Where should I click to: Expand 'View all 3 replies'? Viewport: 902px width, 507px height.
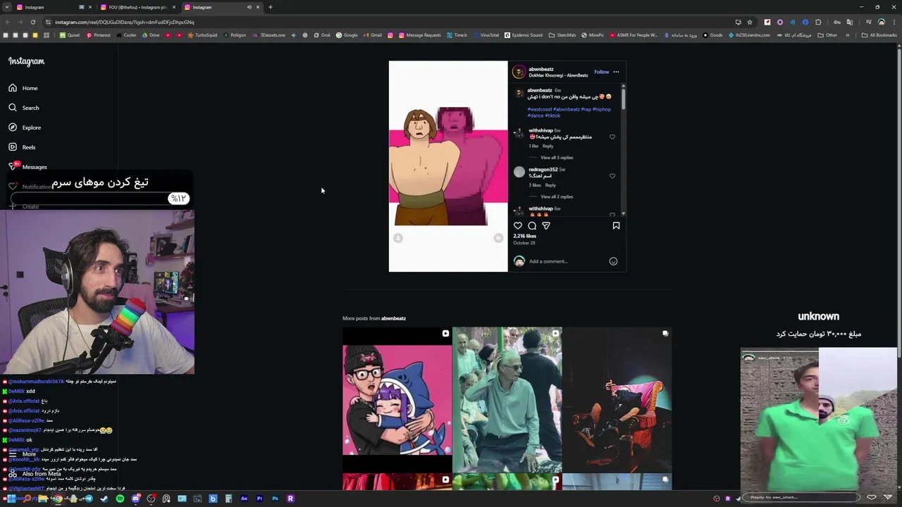557,158
